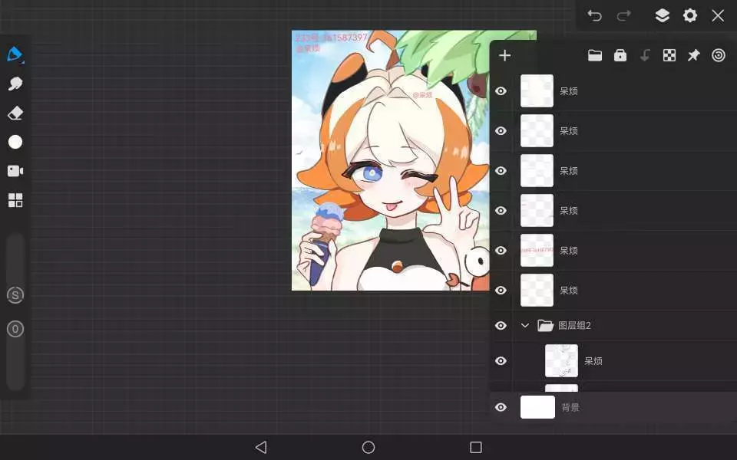Hide the 图层组2 group
Screen dimensions: 737x460
(x=501, y=325)
